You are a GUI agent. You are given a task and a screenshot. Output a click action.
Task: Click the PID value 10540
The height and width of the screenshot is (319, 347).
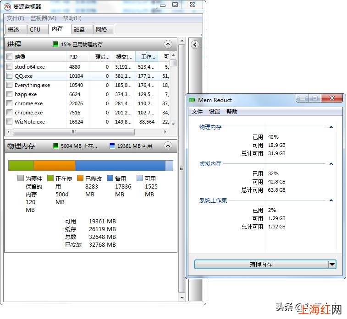click(x=76, y=85)
